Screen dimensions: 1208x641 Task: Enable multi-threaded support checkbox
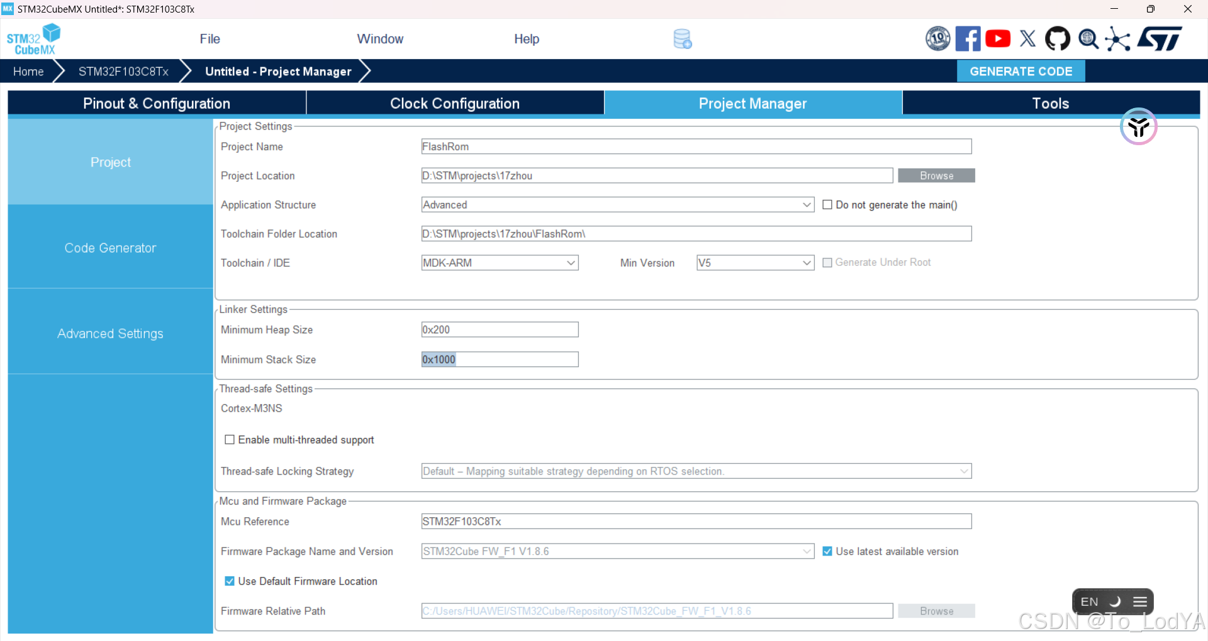[230, 440]
